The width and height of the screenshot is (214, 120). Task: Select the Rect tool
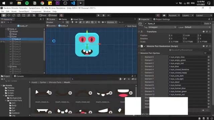click(x=24, y=15)
